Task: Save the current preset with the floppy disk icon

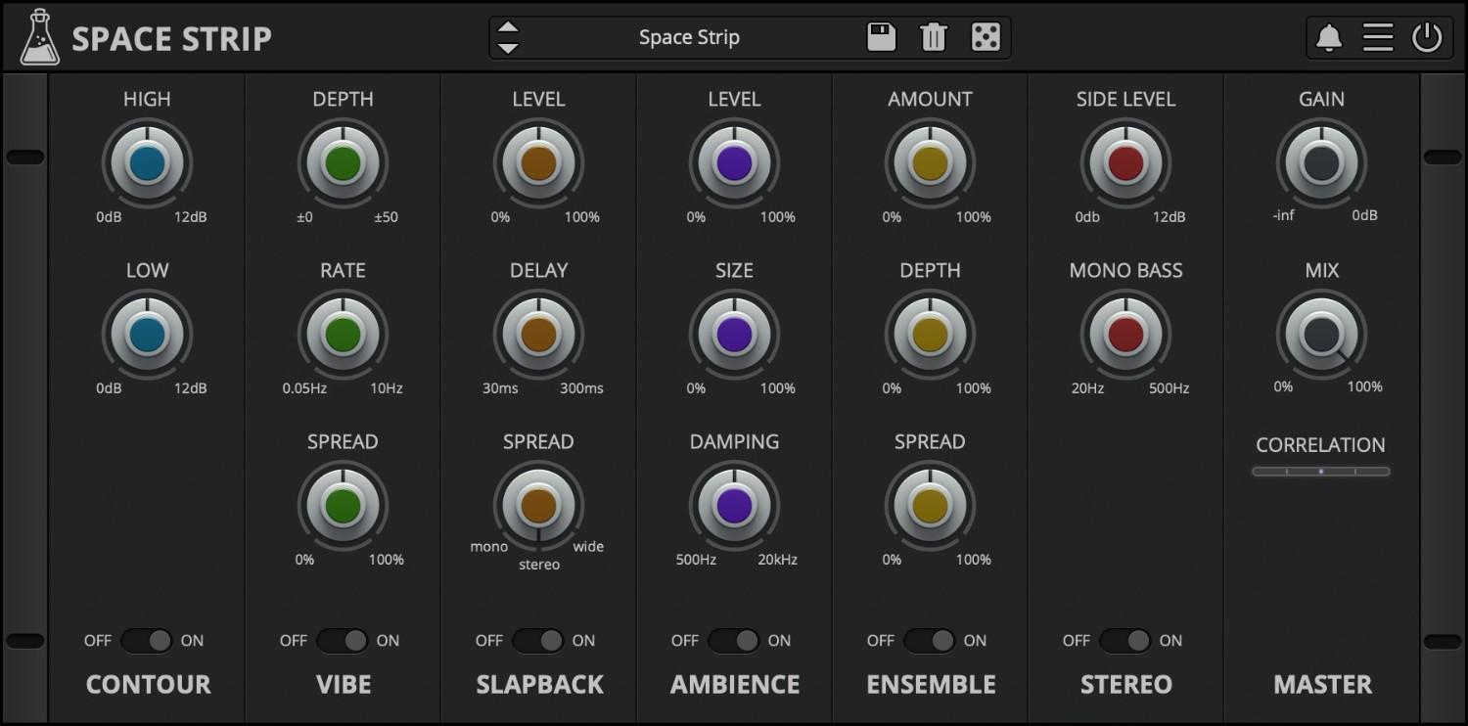Action: 880,36
